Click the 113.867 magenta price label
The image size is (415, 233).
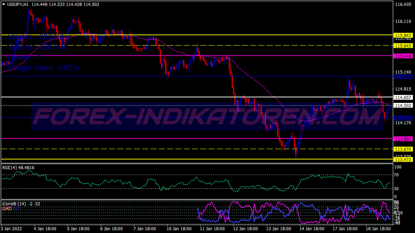click(x=403, y=139)
